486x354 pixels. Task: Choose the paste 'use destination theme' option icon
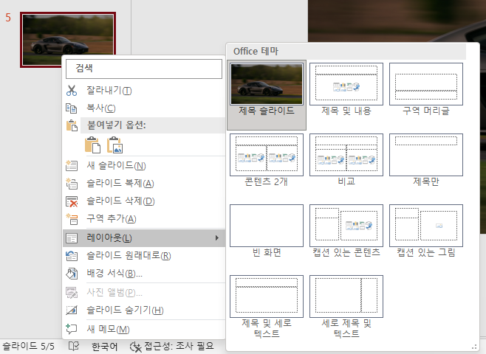pyautogui.click(x=92, y=145)
